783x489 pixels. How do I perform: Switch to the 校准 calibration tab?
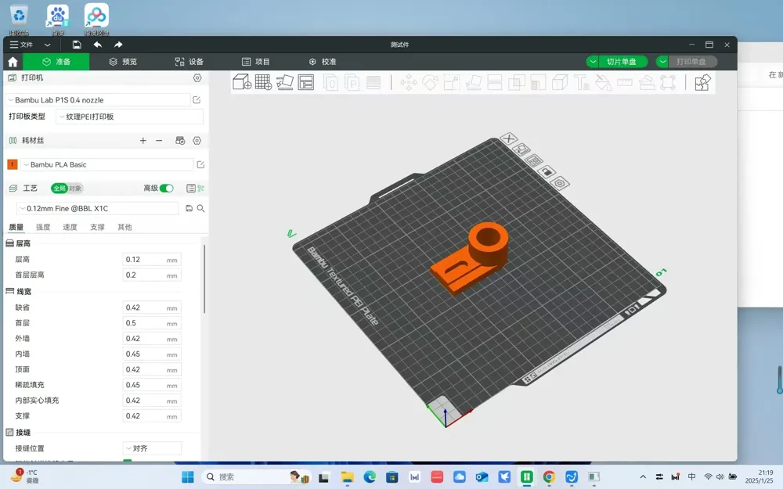tap(323, 62)
